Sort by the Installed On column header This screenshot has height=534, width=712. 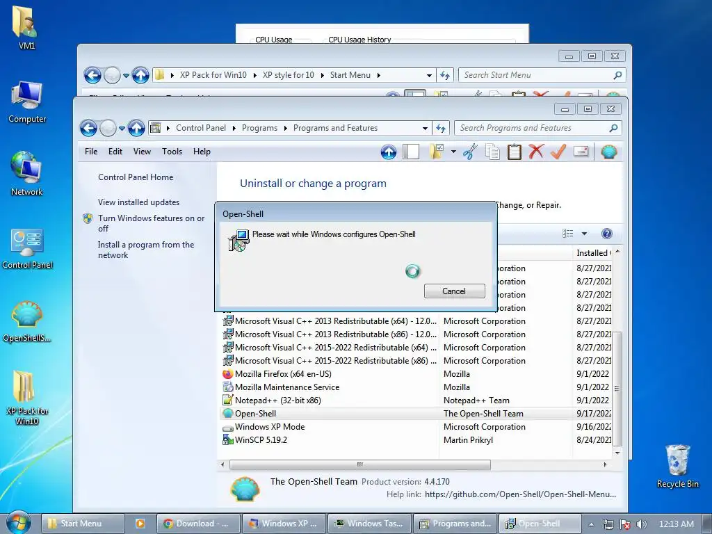594,253
